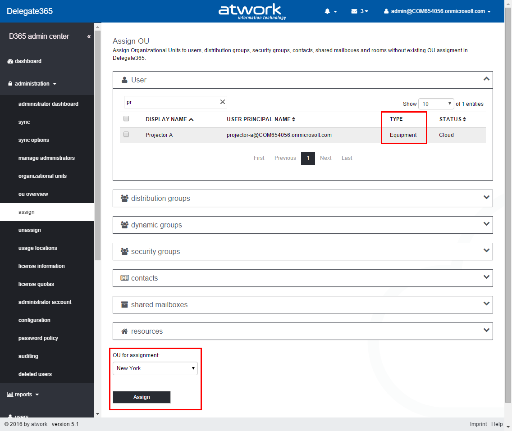
Task: Click the notification bell icon
Action: tap(328, 11)
